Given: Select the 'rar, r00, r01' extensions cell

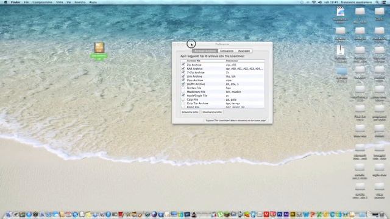Looking at the screenshot, I should (244, 69).
